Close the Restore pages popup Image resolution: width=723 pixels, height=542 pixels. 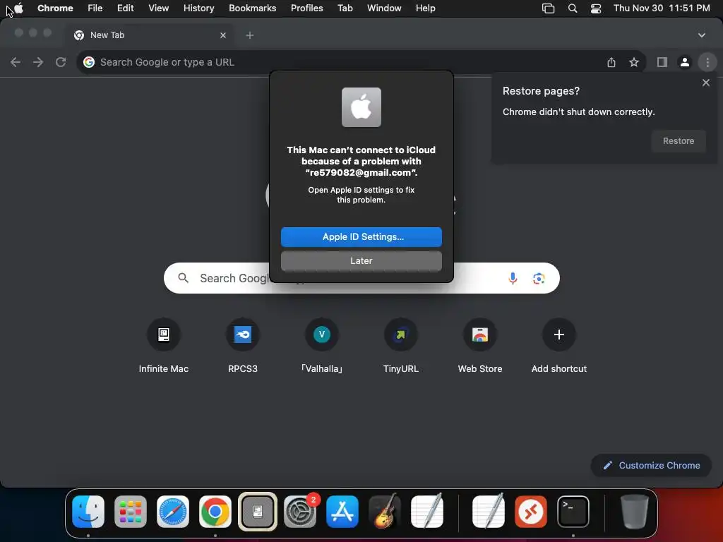(705, 83)
